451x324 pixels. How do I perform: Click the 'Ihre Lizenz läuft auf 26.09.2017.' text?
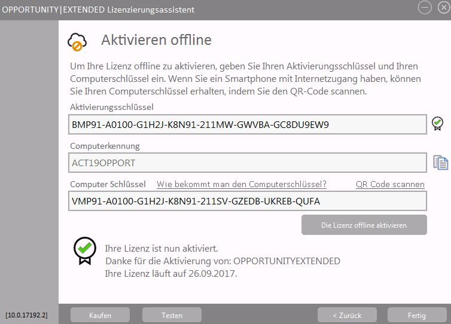point(171,273)
